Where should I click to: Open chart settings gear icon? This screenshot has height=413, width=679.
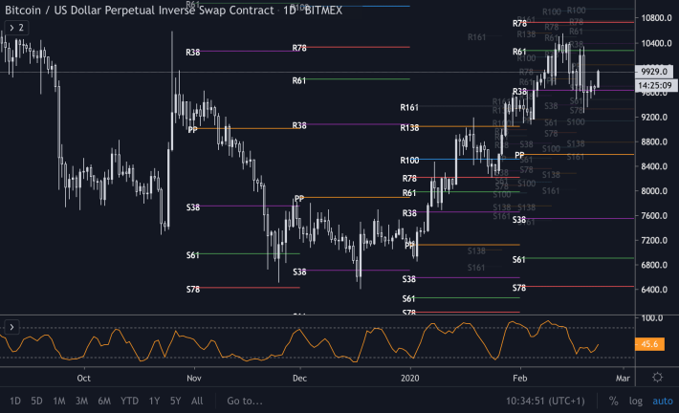point(657,378)
